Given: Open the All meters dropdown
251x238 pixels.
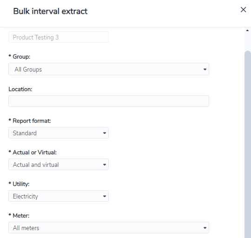Looking at the screenshot, I should point(109,228).
